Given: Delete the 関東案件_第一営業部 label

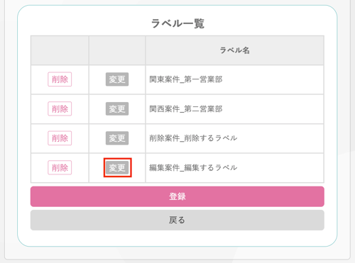Looking at the screenshot, I should (x=60, y=79).
